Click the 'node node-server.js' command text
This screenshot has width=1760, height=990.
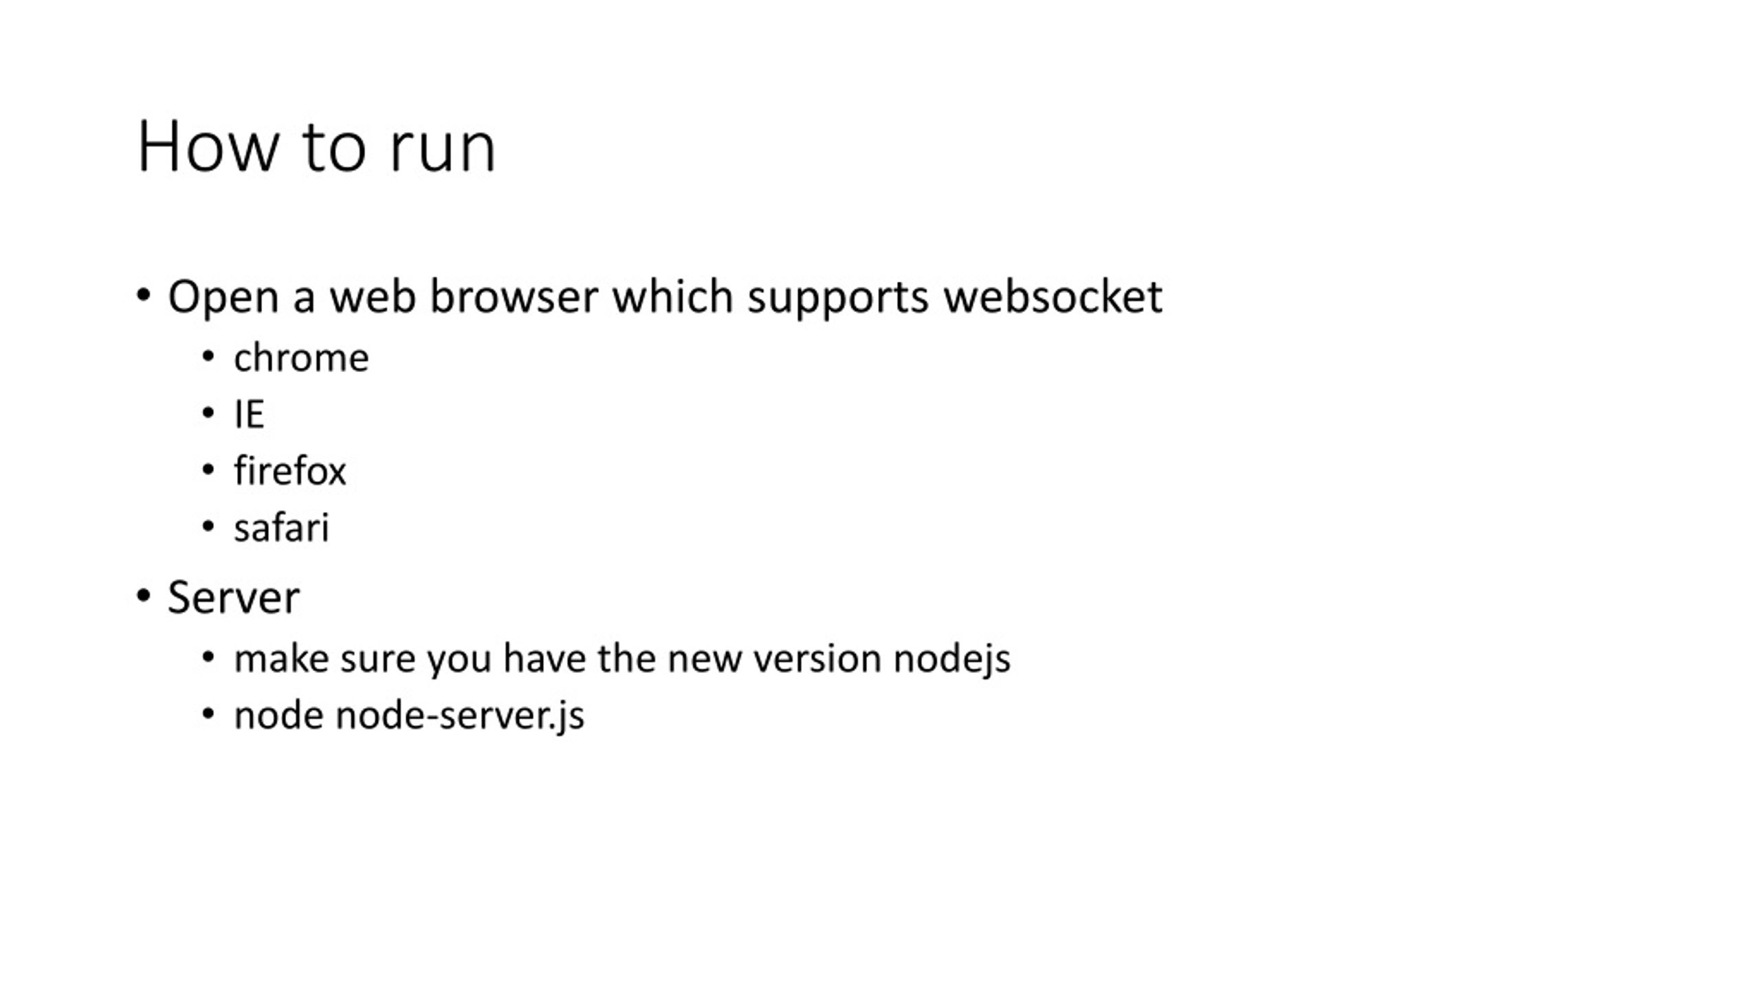409,716
